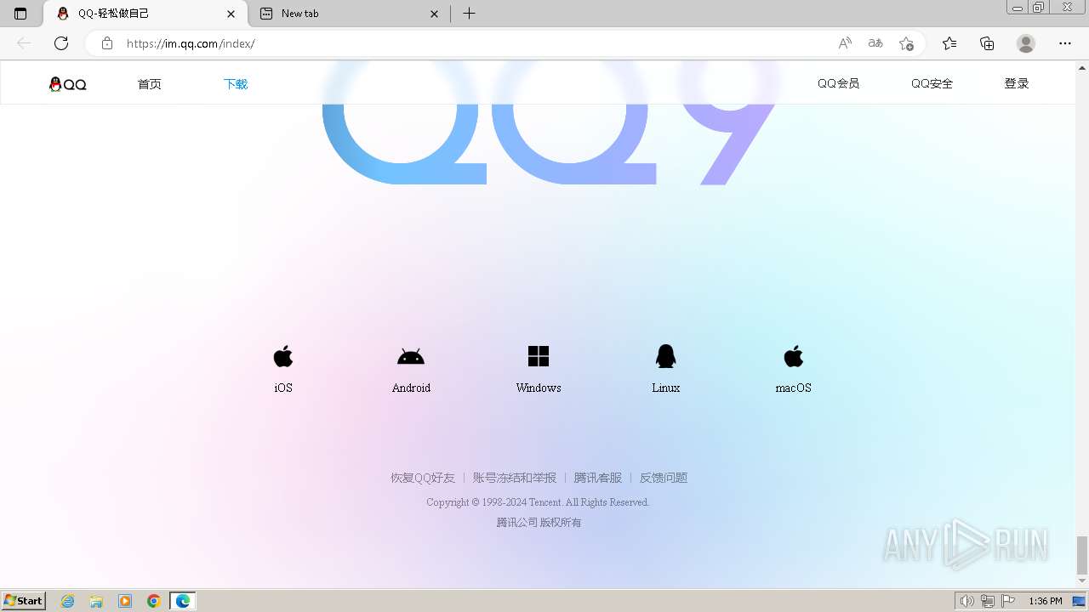
Task: Open the Favorites list icon
Action: click(x=949, y=43)
